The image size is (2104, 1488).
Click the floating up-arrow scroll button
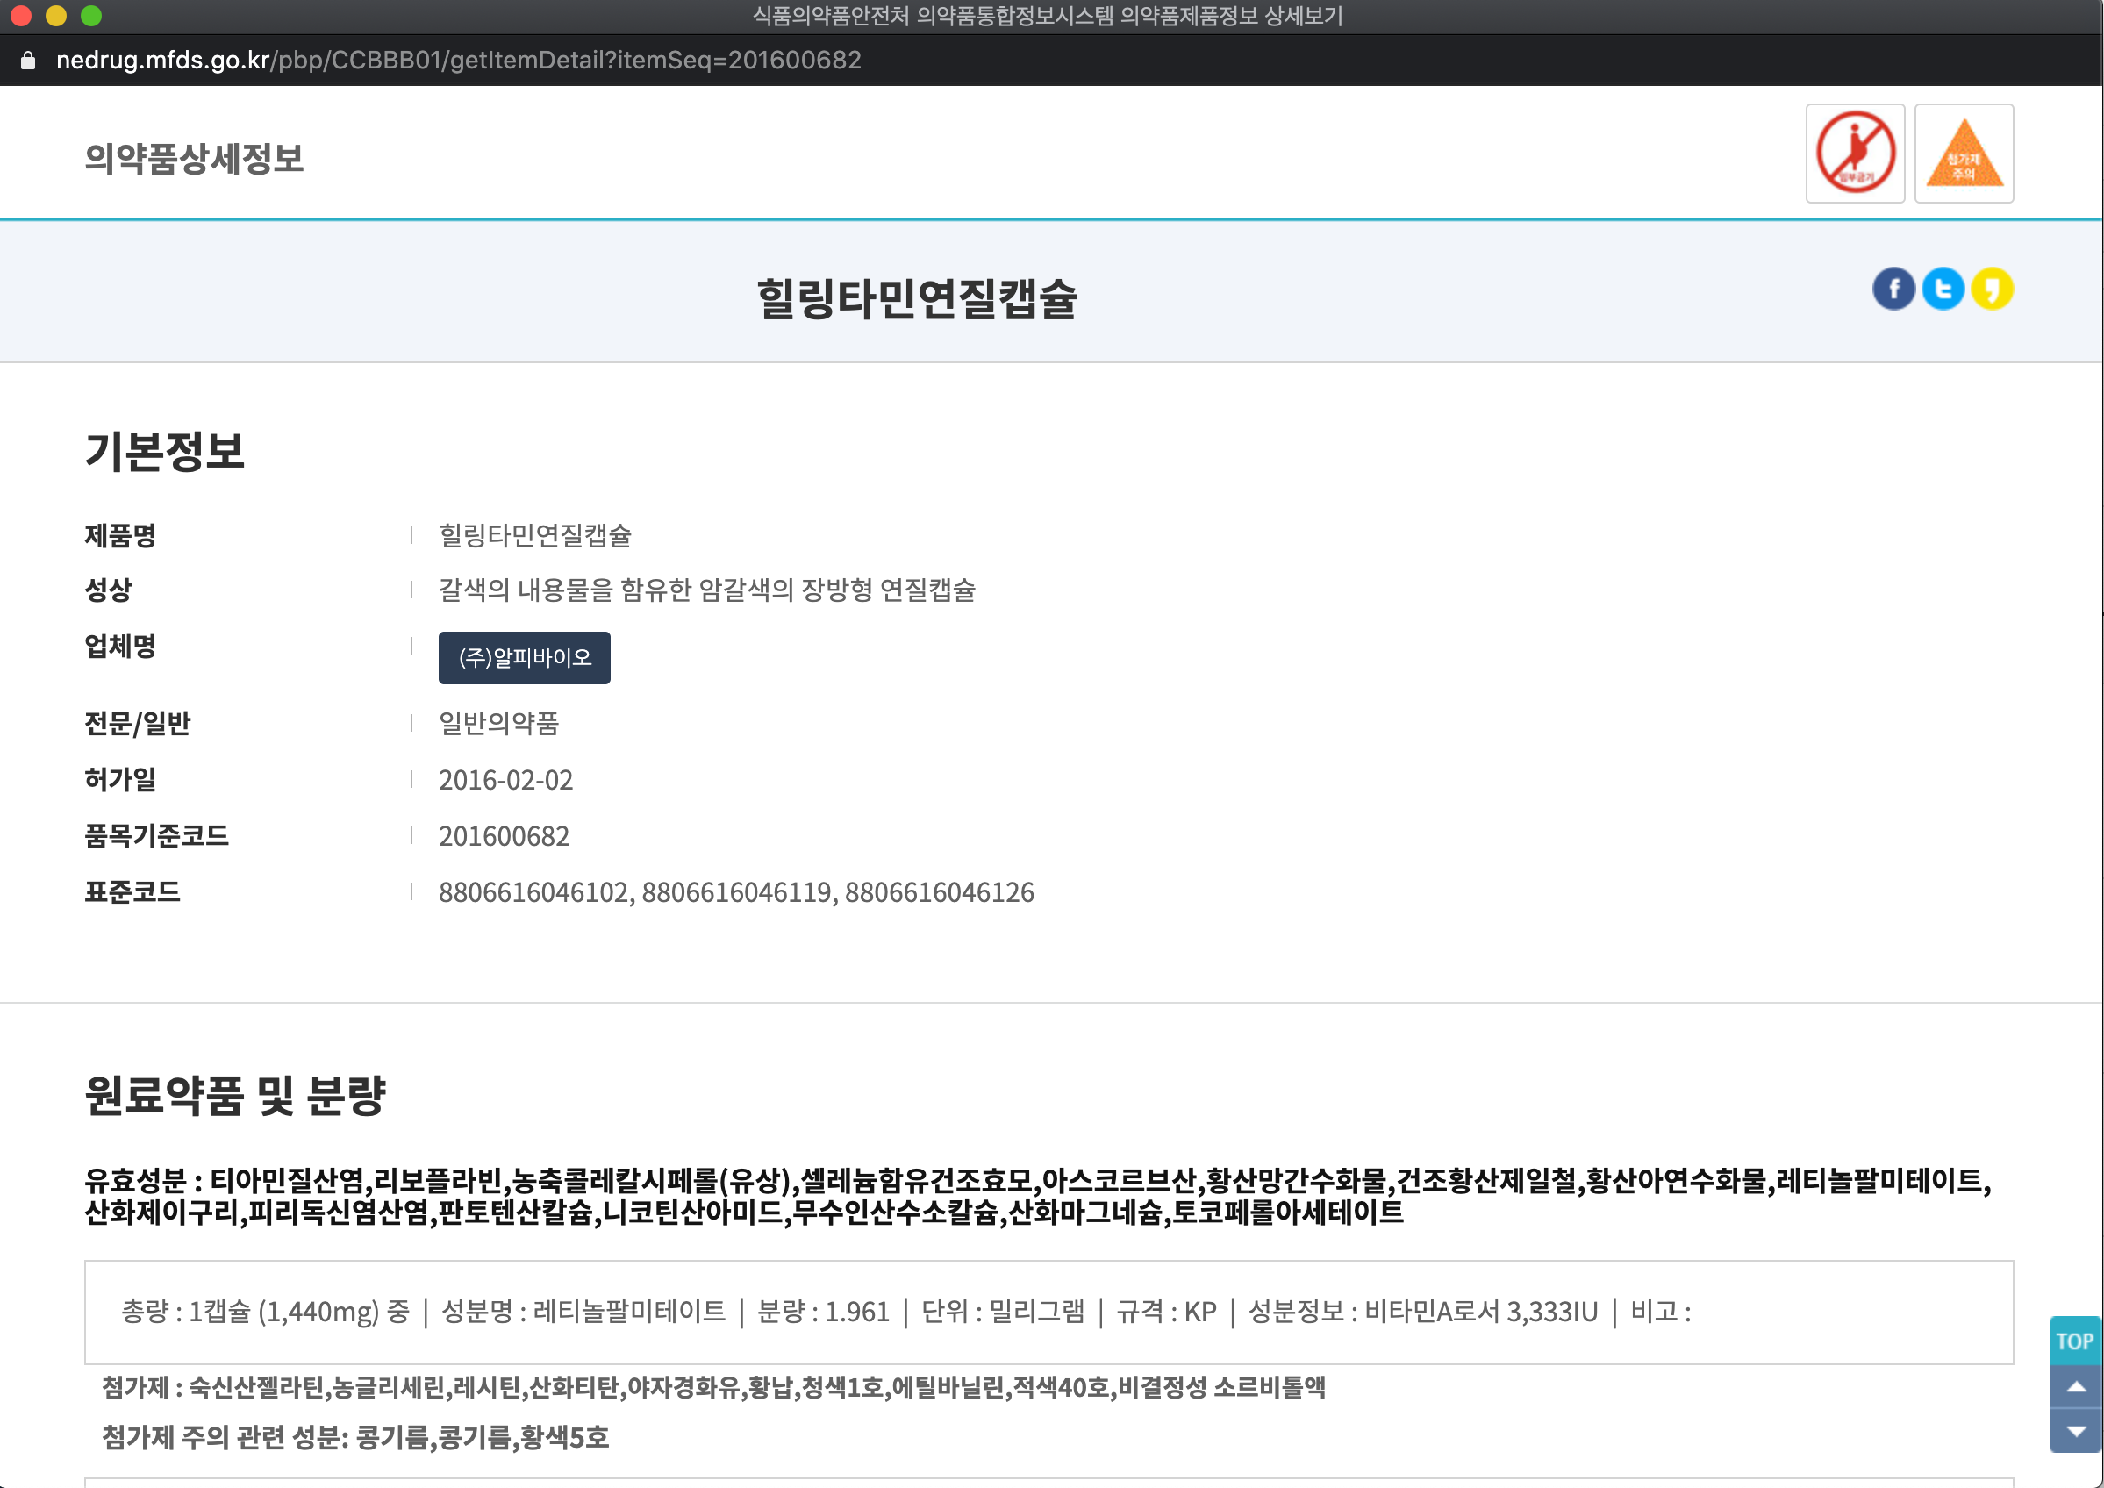pyautogui.click(x=2075, y=1387)
